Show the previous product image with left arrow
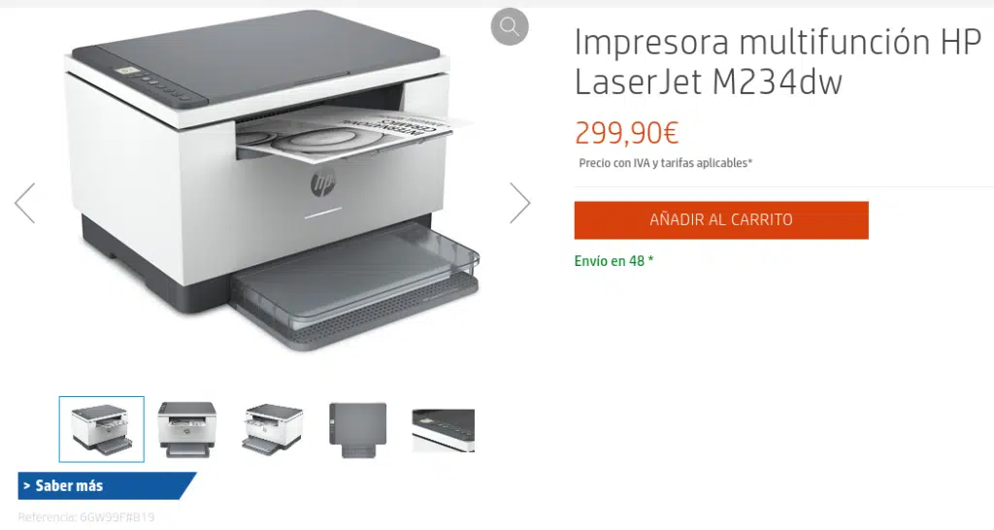The image size is (994, 530). pyautogui.click(x=24, y=203)
